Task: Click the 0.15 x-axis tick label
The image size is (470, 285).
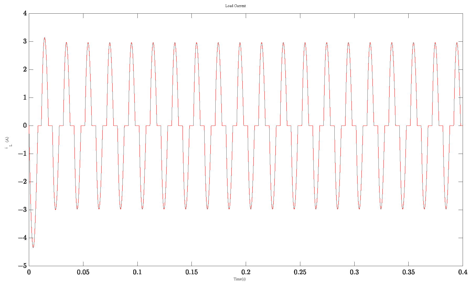Action: pyautogui.click(x=191, y=272)
